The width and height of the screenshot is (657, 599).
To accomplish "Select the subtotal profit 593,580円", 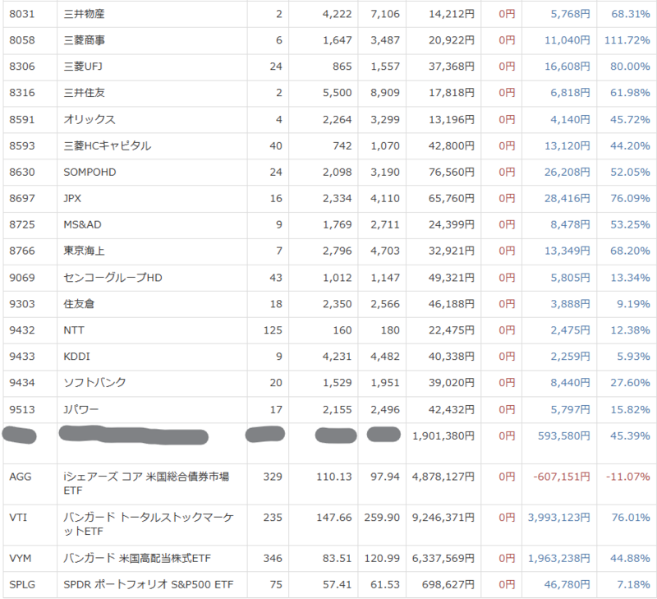I will point(563,436).
